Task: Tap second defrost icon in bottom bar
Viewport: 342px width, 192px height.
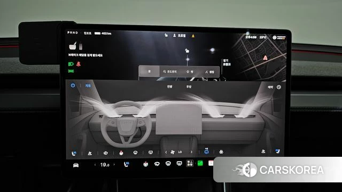Action: 168,164
